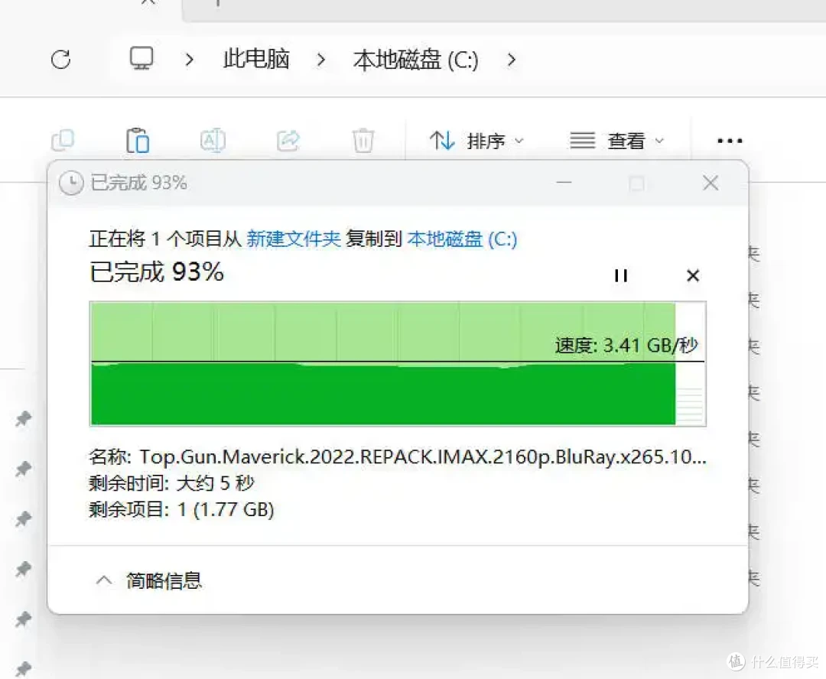
Task: Open 此电脑 breadcrumb in address bar
Action: click(x=256, y=58)
